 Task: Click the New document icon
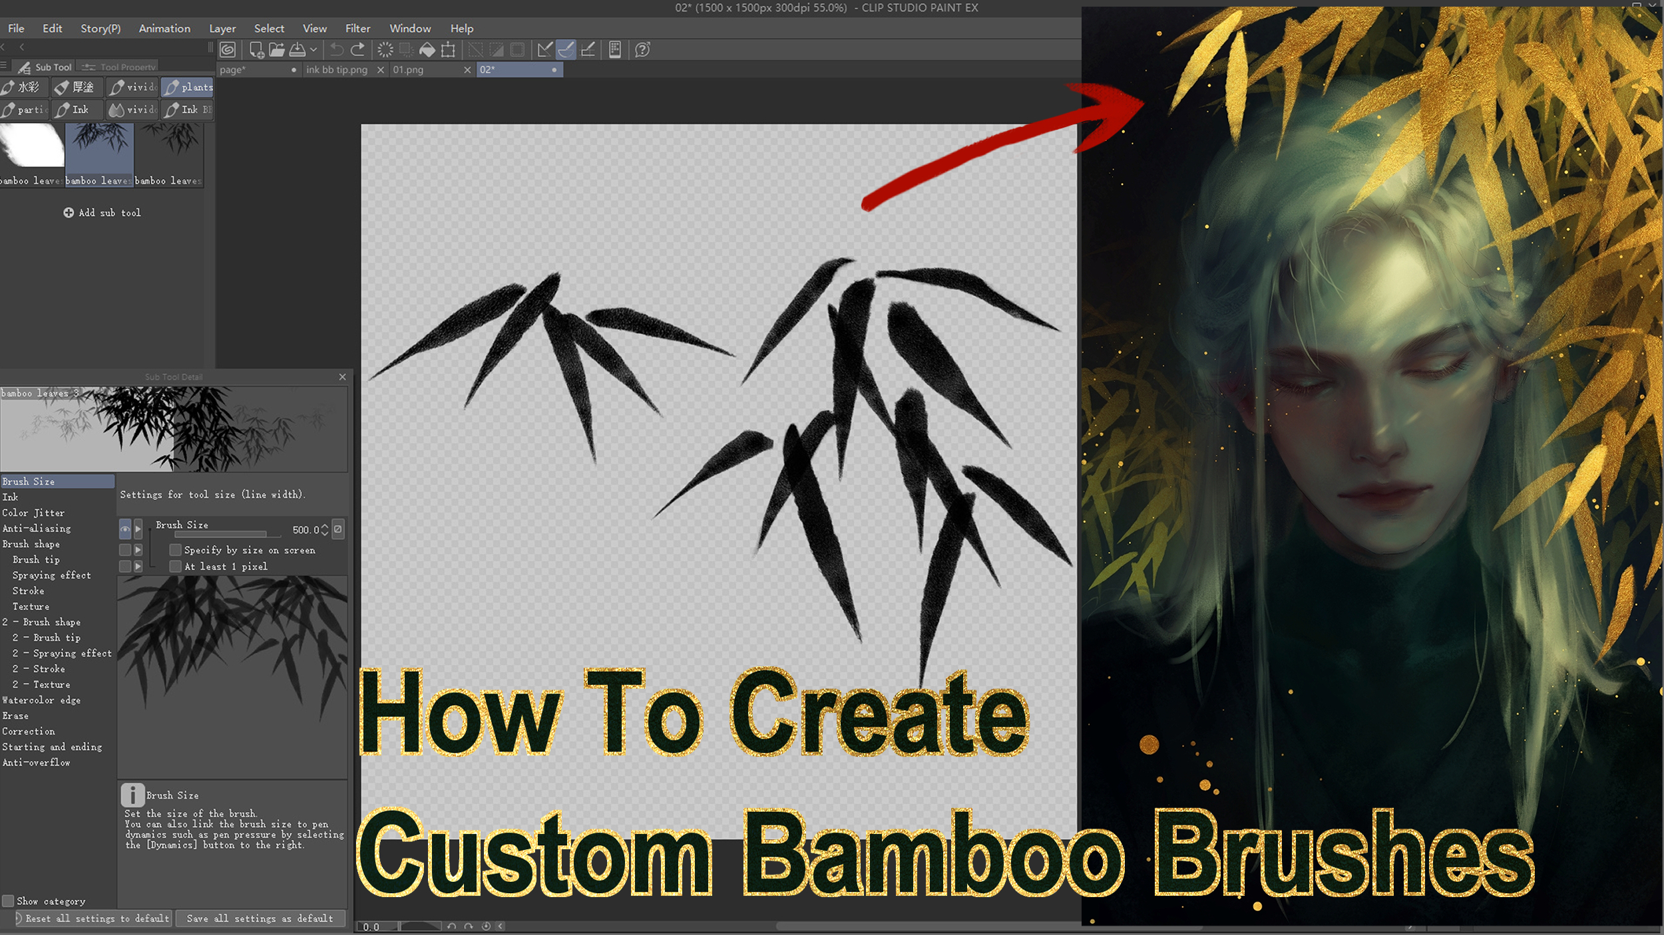[x=256, y=50]
